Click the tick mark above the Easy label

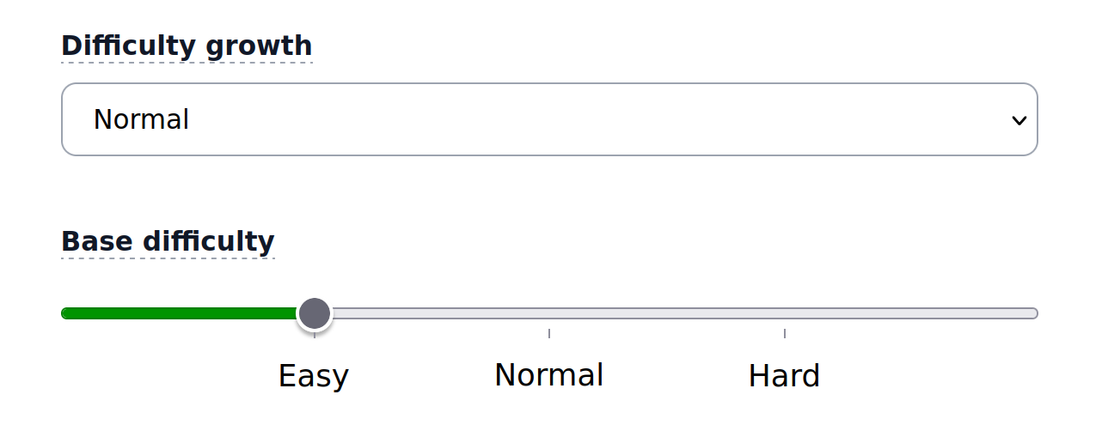pyautogui.click(x=315, y=335)
